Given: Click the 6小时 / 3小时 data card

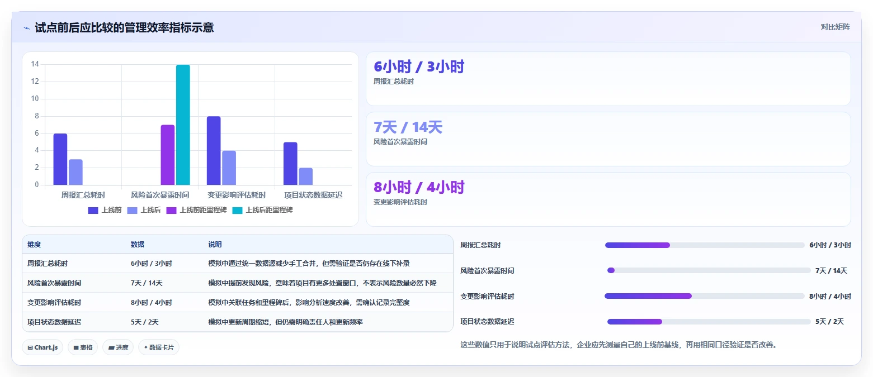Looking at the screenshot, I should pyautogui.click(x=608, y=79).
